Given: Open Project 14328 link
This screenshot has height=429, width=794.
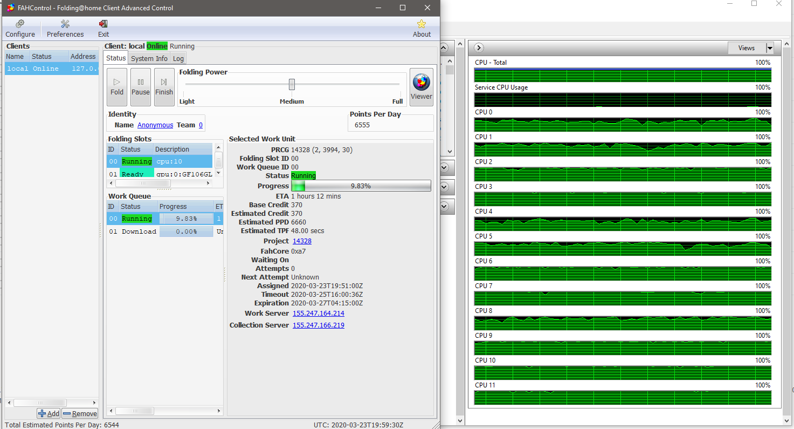Looking at the screenshot, I should click(x=302, y=241).
